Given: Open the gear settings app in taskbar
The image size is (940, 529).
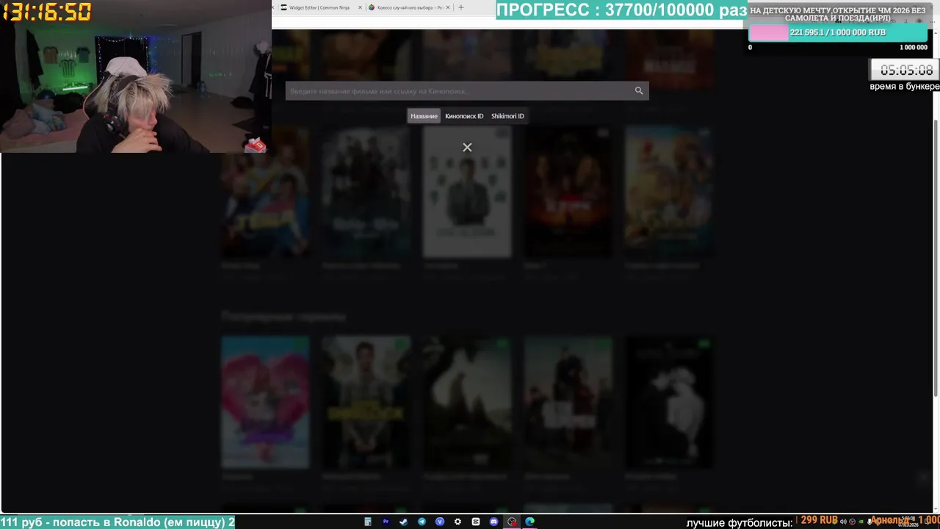Looking at the screenshot, I should click(x=458, y=522).
